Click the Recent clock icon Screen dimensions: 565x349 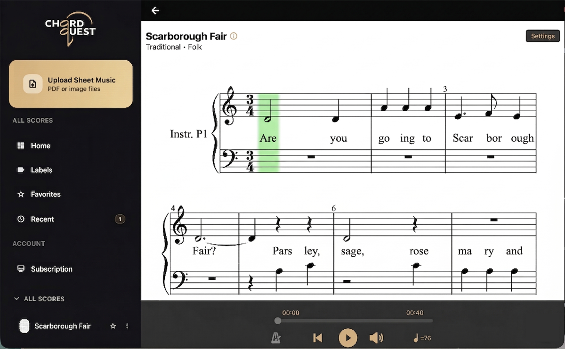(x=22, y=219)
